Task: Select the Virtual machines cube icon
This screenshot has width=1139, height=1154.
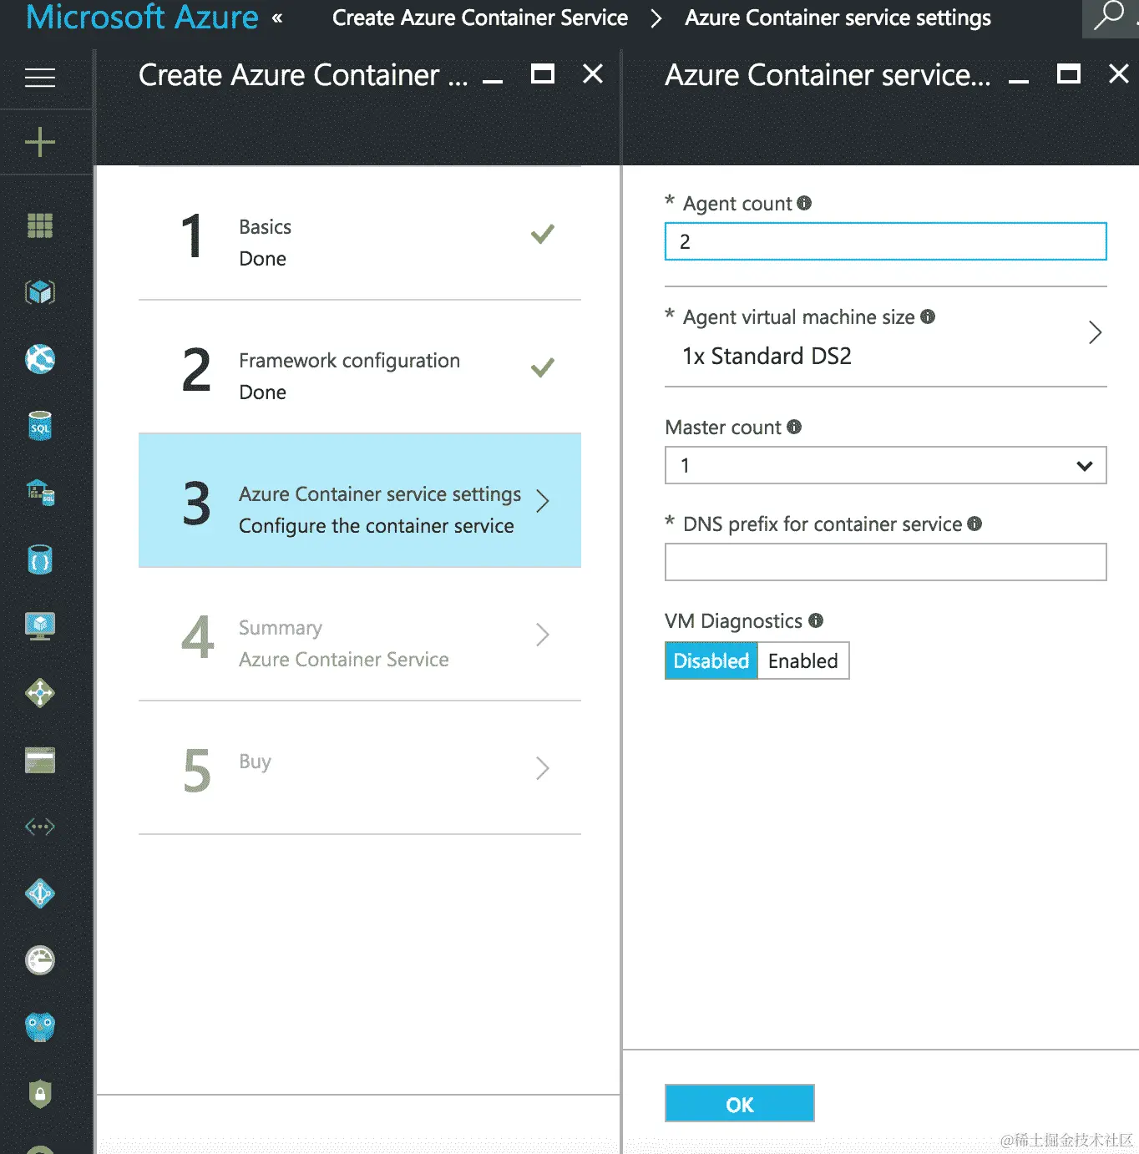Action: point(38,291)
